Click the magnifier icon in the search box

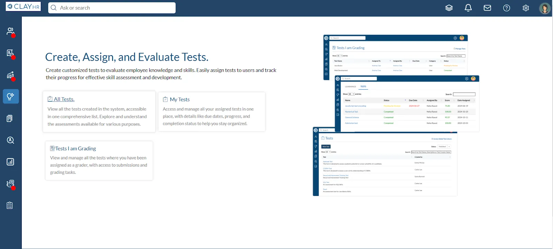(x=54, y=8)
